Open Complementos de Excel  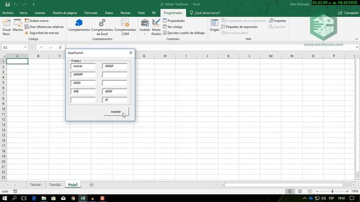[102, 27]
